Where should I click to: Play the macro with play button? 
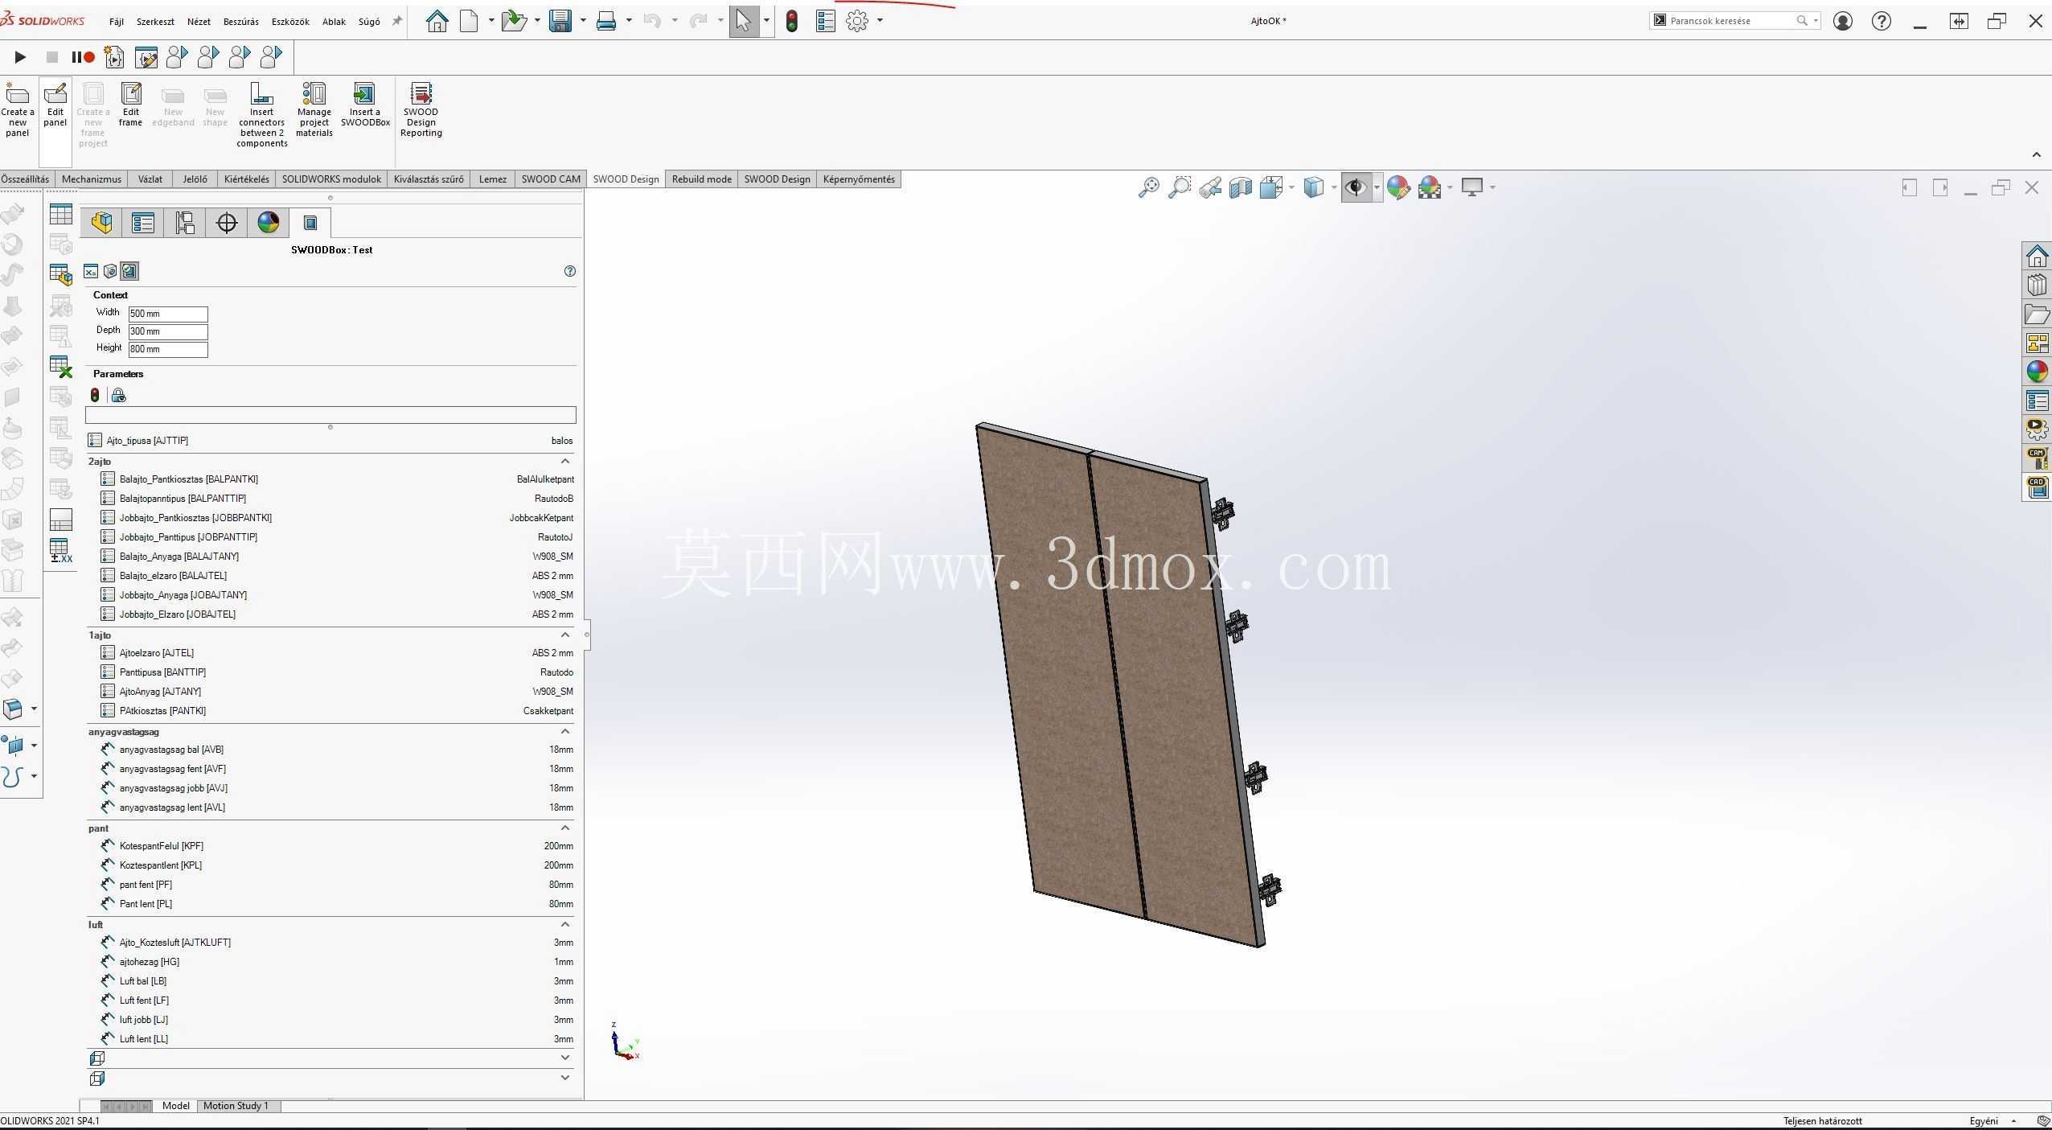[20, 57]
